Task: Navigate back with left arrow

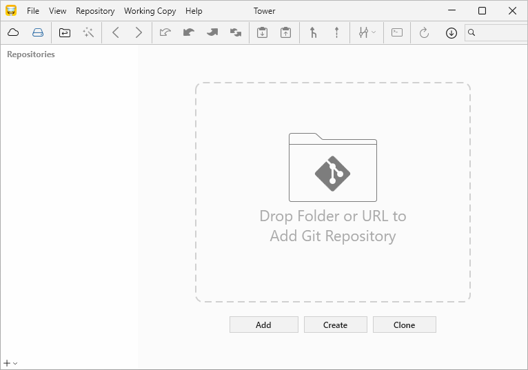Action: click(x=116, y=32)
